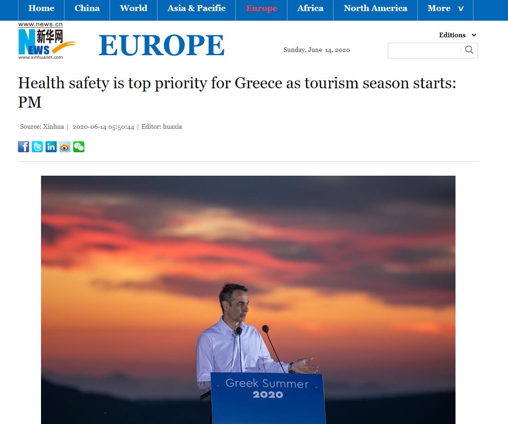Share article on Twitter
The height and width of the screenshot is (424, 508).
[37, 147]
